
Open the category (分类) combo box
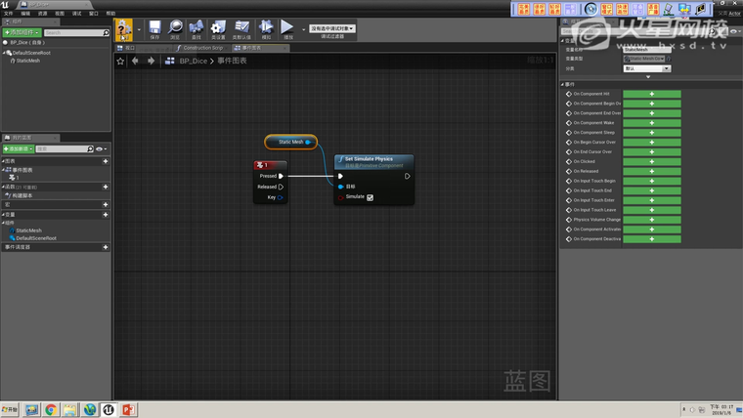[x=646, y=68]
